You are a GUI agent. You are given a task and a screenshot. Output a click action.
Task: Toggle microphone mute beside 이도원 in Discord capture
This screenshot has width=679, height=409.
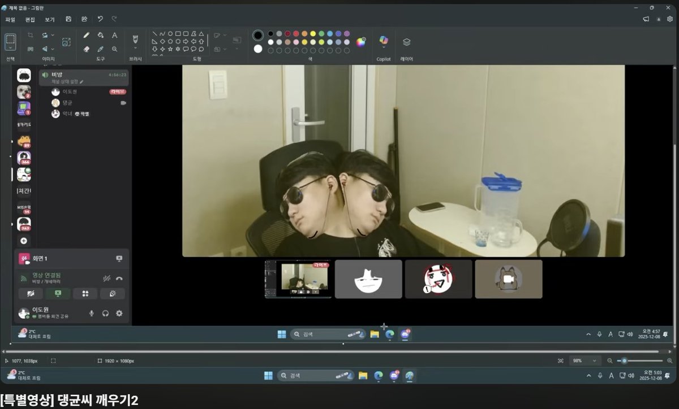pyautogui.click(x=92, y=313)
